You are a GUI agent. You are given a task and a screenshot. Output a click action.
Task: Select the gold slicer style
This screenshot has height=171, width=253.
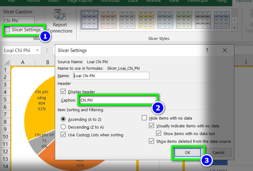146,20
